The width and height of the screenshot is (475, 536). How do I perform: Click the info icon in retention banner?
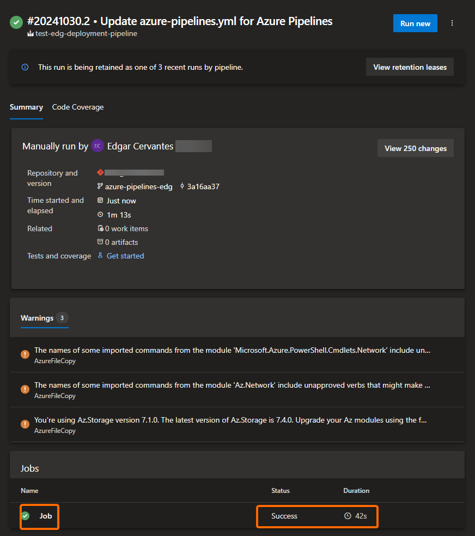tap(25, 67)
